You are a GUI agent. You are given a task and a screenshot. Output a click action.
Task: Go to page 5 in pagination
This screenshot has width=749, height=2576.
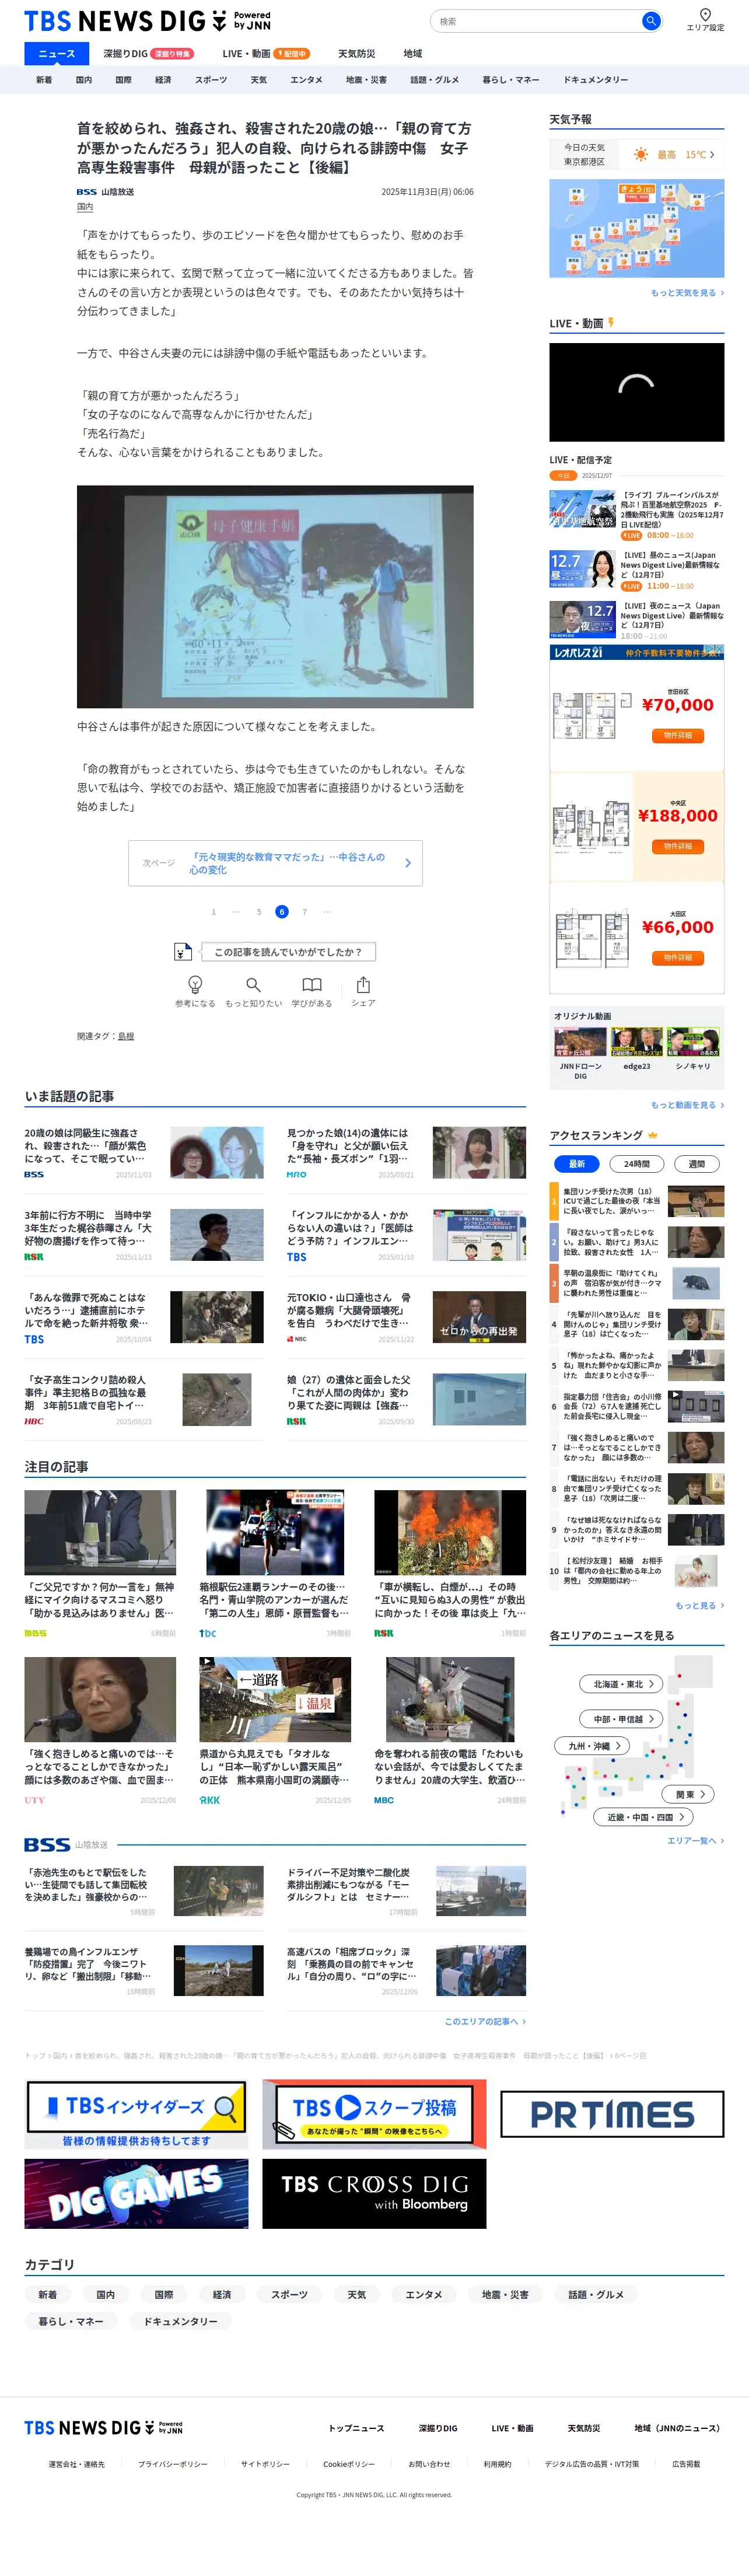pyautogui.click(x=259, y=912)
